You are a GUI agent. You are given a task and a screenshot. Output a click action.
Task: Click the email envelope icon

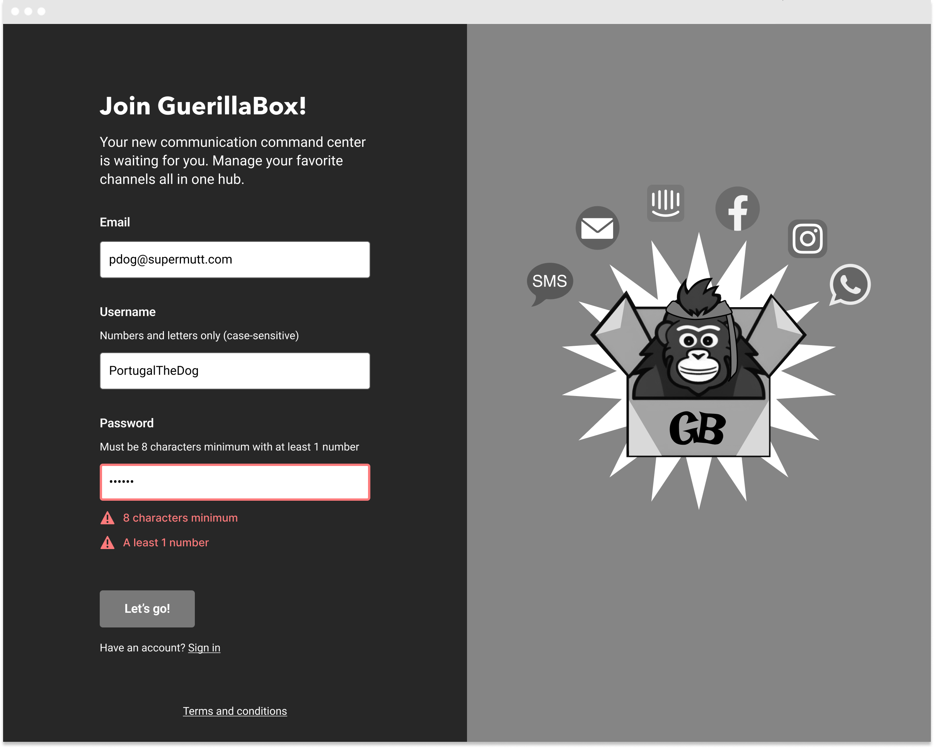click(597, 228)
